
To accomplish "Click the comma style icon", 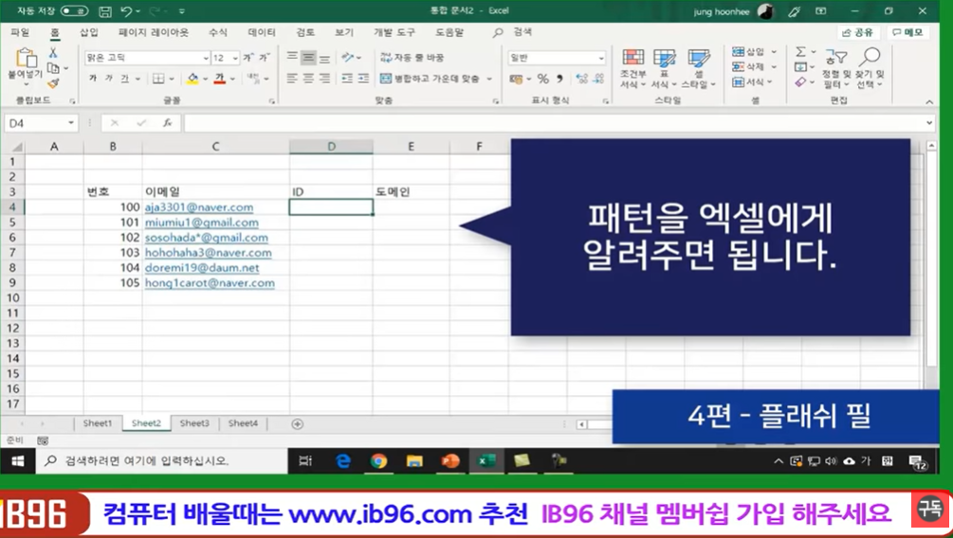I will coord(559,79).
